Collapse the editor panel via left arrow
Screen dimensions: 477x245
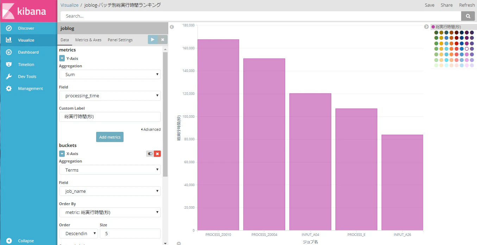coord(172,27)
